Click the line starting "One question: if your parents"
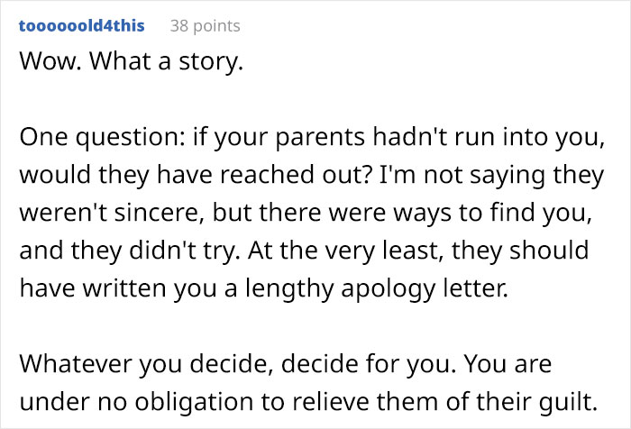 click(x=306, y=137)
